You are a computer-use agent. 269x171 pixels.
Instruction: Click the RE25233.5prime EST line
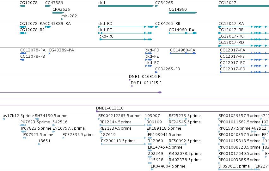[x=178, y=119]
